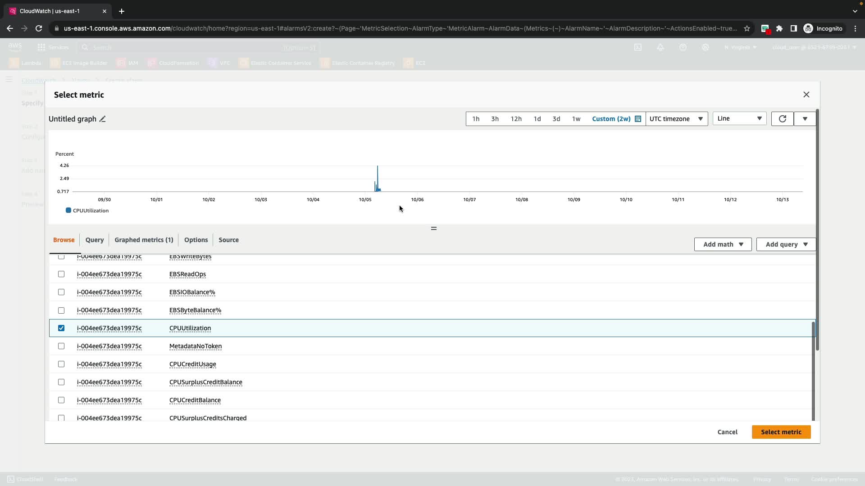
Task: Open a new browser tab
Action: coord(122,11)
